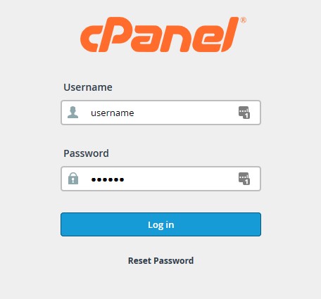Open the password manager icon in the Username field
The width and height of the screenshot is (321, 299).
point(244,113)
